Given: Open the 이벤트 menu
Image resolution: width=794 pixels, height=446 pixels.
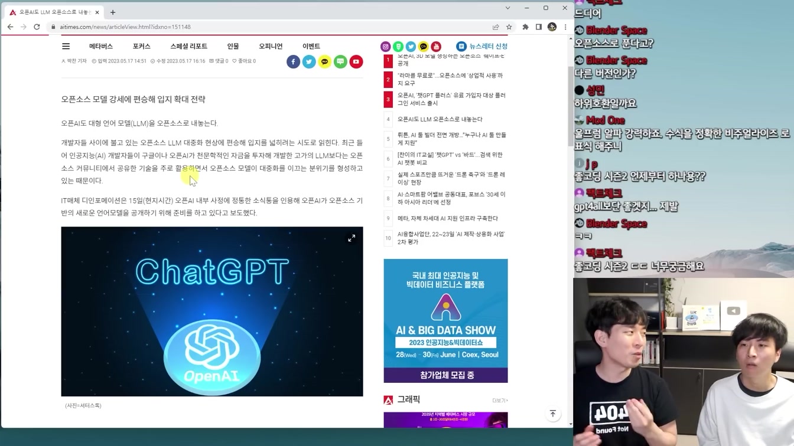Looking at the screenshot, I should (x=311, y=46).
